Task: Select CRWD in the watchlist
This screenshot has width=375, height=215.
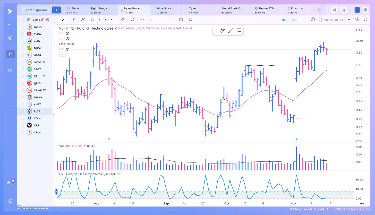Action: [x=35, y=90]
